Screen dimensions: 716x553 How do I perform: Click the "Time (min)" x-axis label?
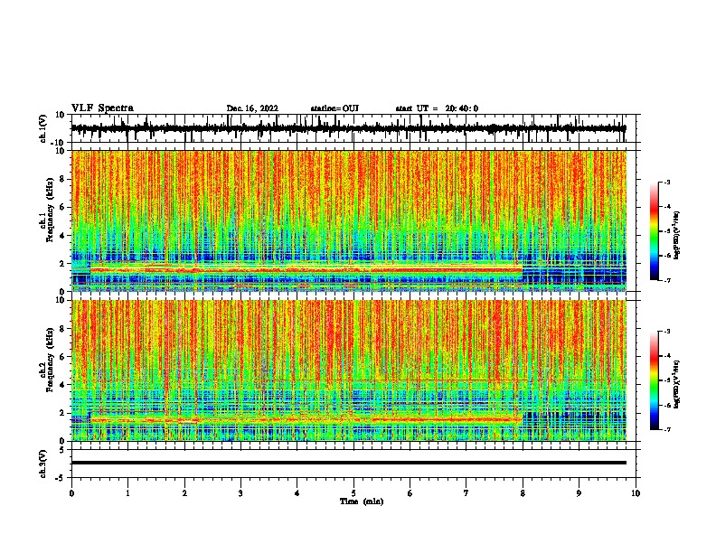362,501
